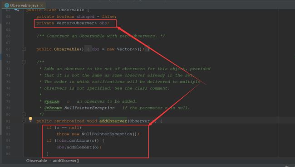Click line number 64 in the gutter
Image resolution: width=295 pixels, height=167 pixels.
[x=8, y=23]
